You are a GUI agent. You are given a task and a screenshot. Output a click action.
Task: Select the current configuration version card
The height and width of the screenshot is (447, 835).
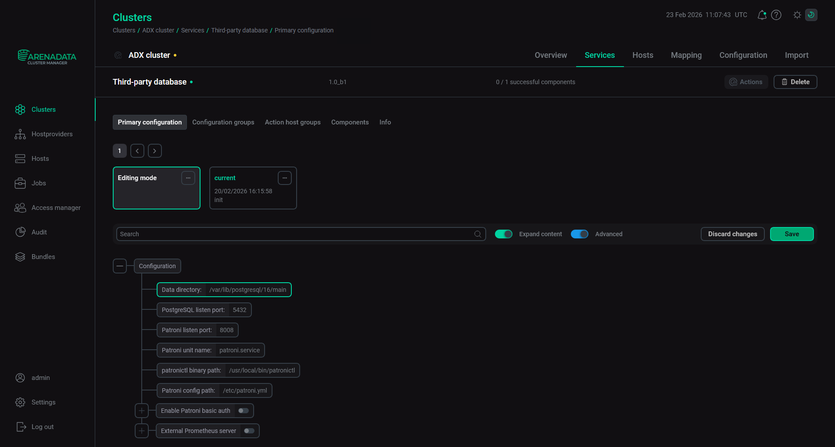pos(253,188)
